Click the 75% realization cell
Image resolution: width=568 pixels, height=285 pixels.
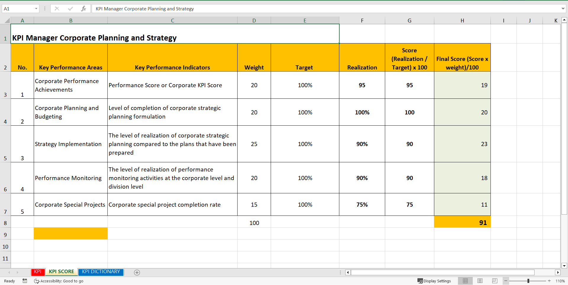click(x=362, y=205)
